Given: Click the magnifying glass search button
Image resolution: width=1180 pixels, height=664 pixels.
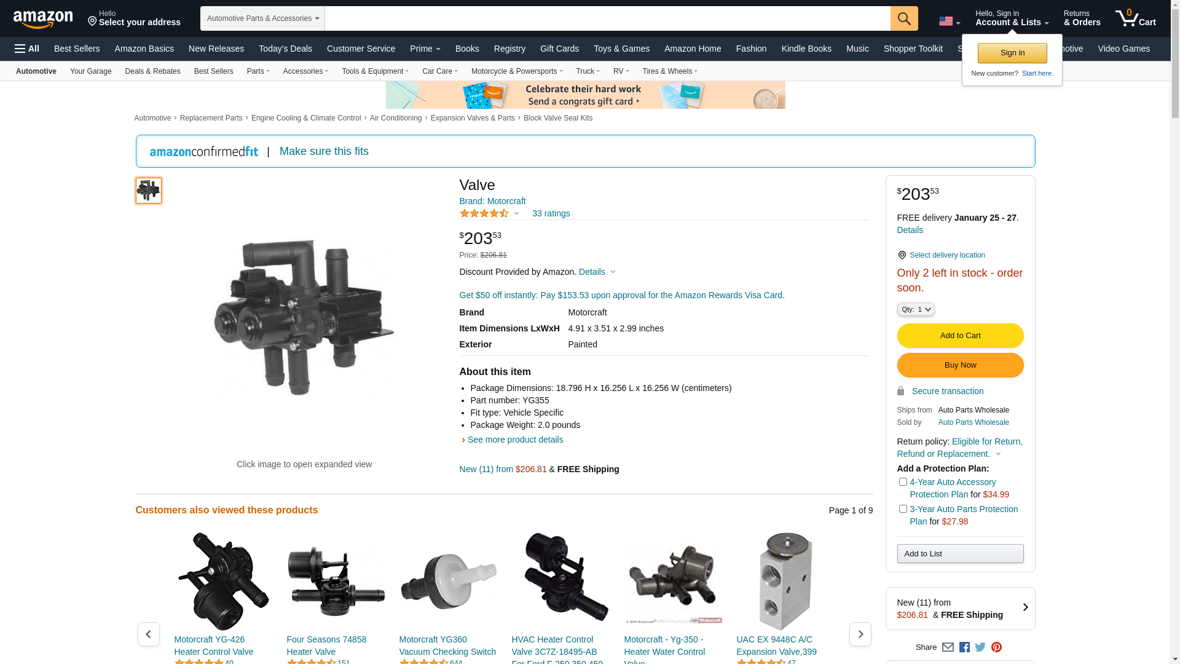Looking at the screenshot, I should (x=903, y=18).
